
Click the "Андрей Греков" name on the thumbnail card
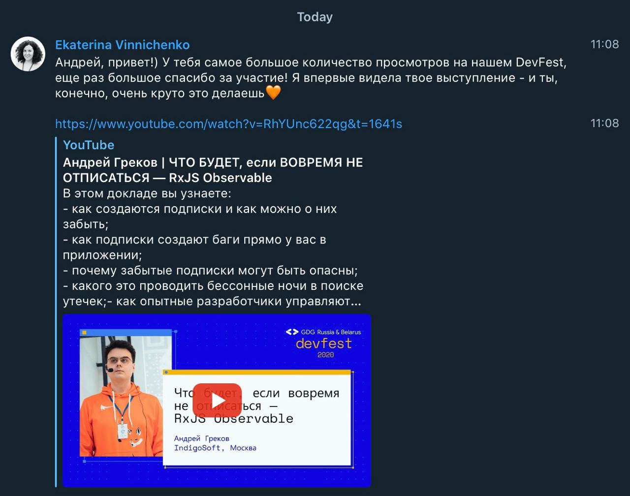click(x=202, y=438)
